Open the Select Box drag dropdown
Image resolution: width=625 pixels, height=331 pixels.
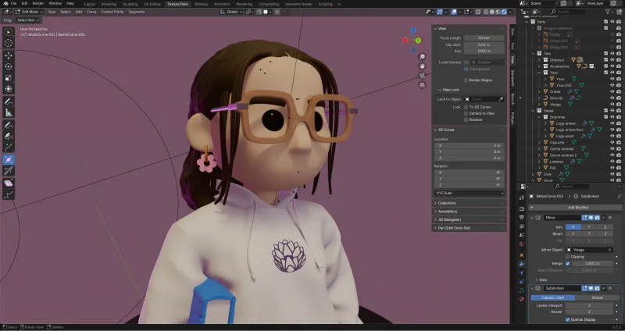coord(29,20)
